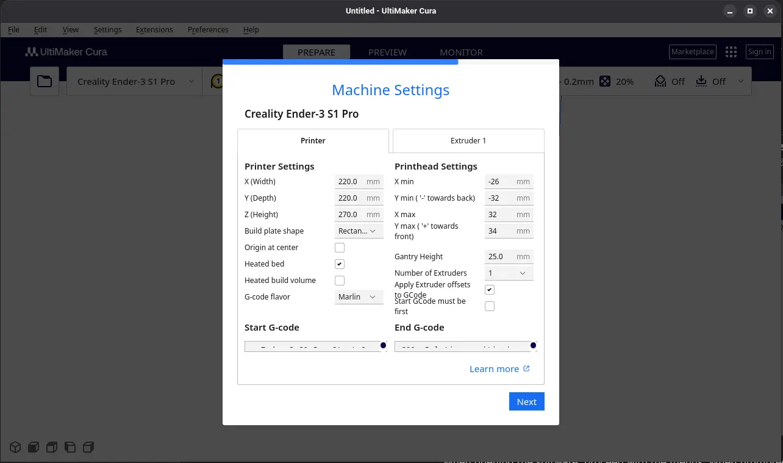Image resolution: width=783 pixels, height=463 pixels.
Task: Open the Build plate shape dropdown
Action: point(359,231)
